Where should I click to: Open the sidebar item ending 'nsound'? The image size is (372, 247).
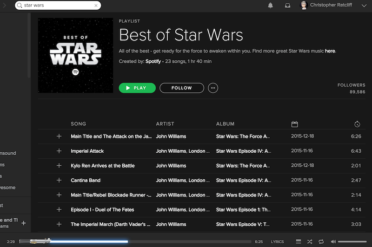8,153
